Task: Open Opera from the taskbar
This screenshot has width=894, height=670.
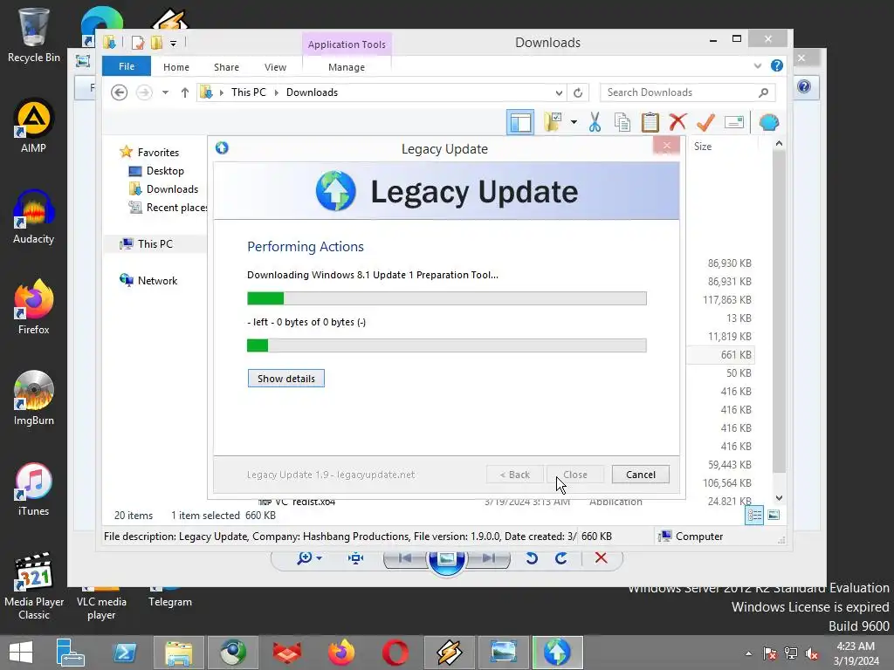Action: [395, 653]
